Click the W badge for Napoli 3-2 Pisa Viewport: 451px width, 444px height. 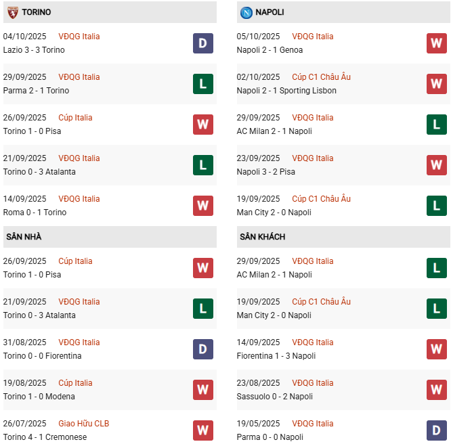[x=436, y=165]
